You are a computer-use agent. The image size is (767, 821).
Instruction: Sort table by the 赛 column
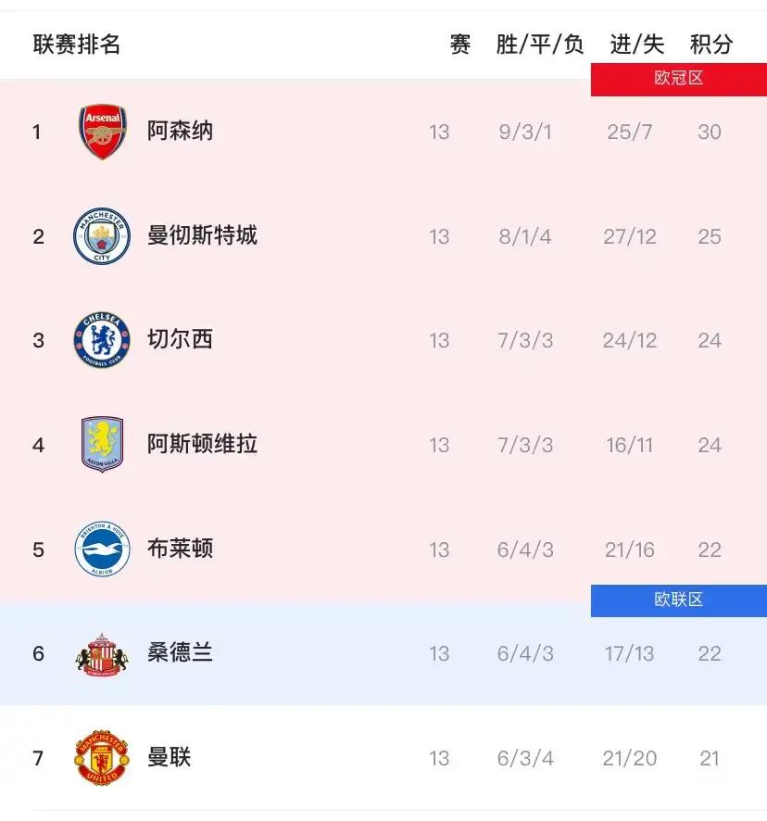(460, 44)
